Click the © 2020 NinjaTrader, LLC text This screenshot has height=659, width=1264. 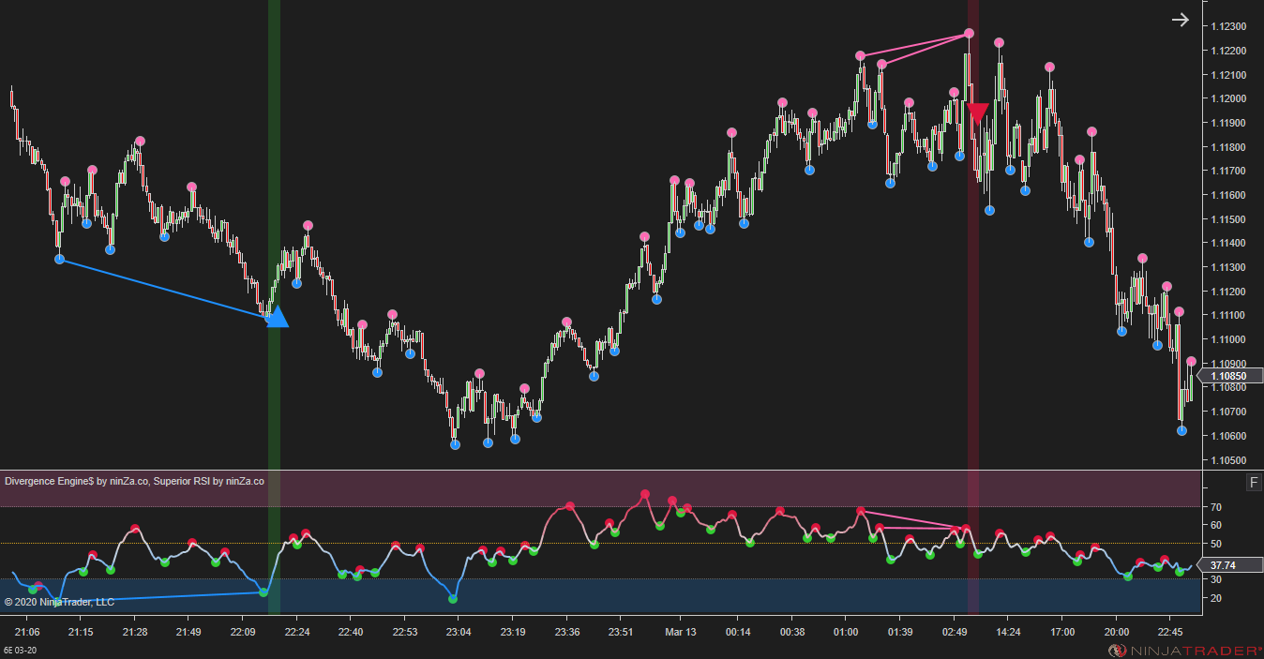click(59, 602)
